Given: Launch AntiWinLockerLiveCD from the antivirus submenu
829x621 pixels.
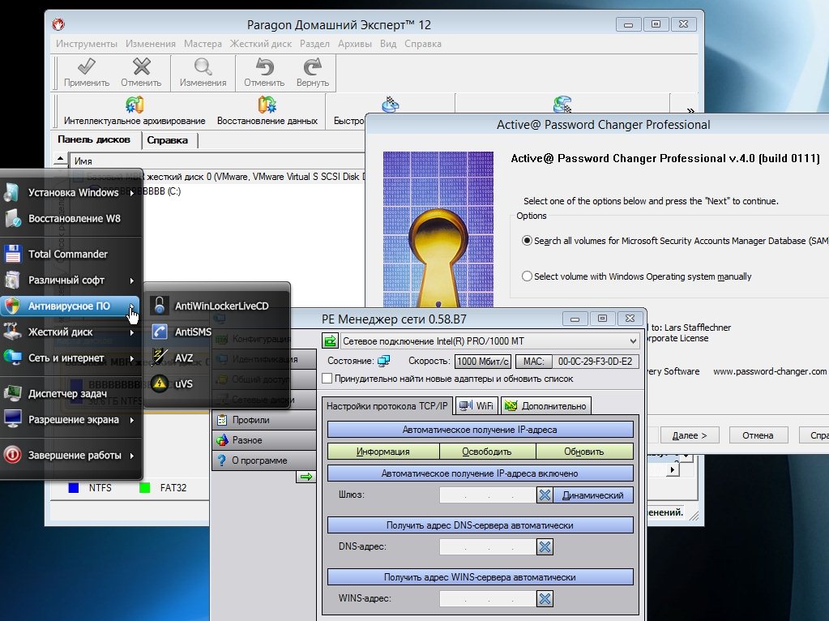Looking at the screenshot, I should click(x=220, y=306).
